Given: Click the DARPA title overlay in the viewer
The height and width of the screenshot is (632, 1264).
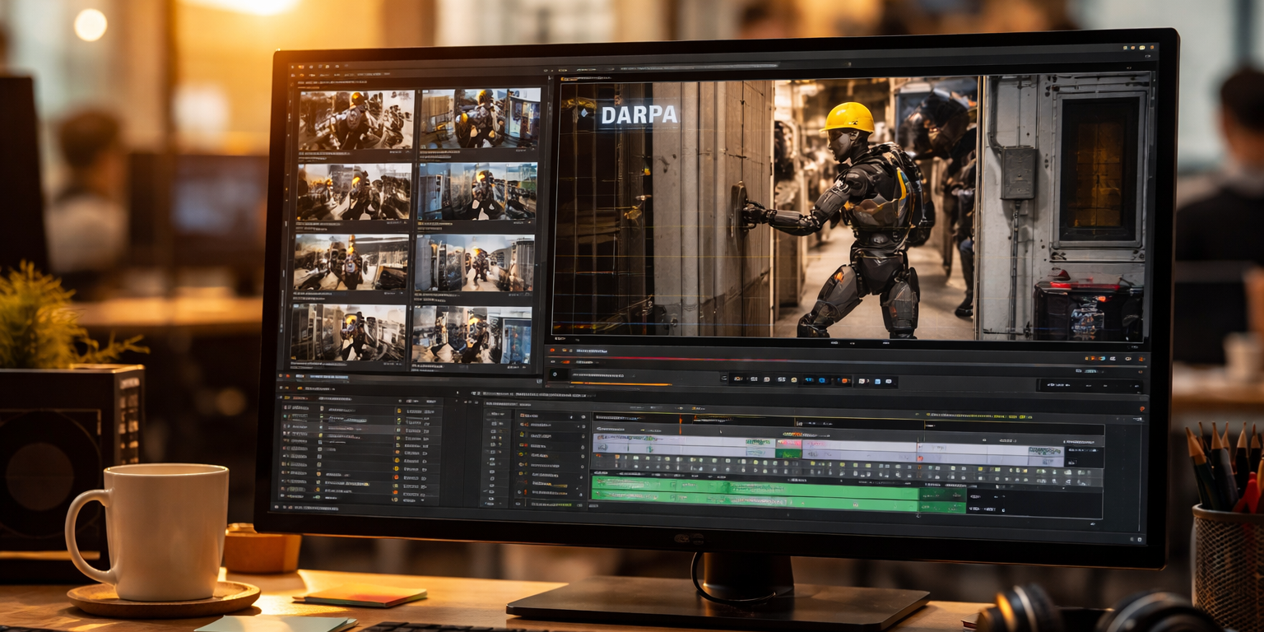Looking at the screenshot, I should pos(639,115).
